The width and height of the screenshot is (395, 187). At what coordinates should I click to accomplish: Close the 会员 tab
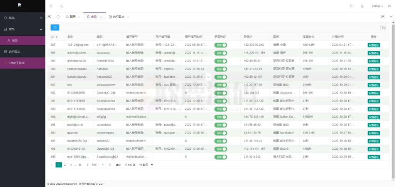point(101,17)
